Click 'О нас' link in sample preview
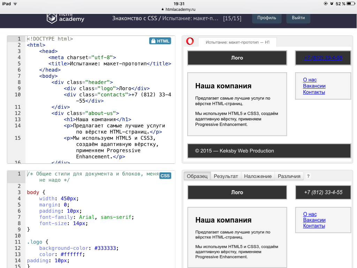The height and width of the screenshot is (268, 357). click(310, 214)
